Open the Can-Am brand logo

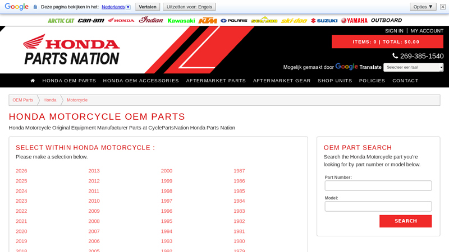click(91, 20)
